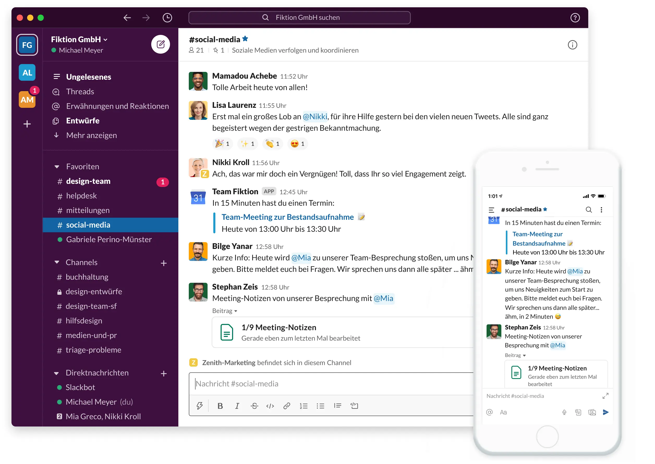Click the compose new message icon
655x464 pixels.
click(x=161, y=45)
